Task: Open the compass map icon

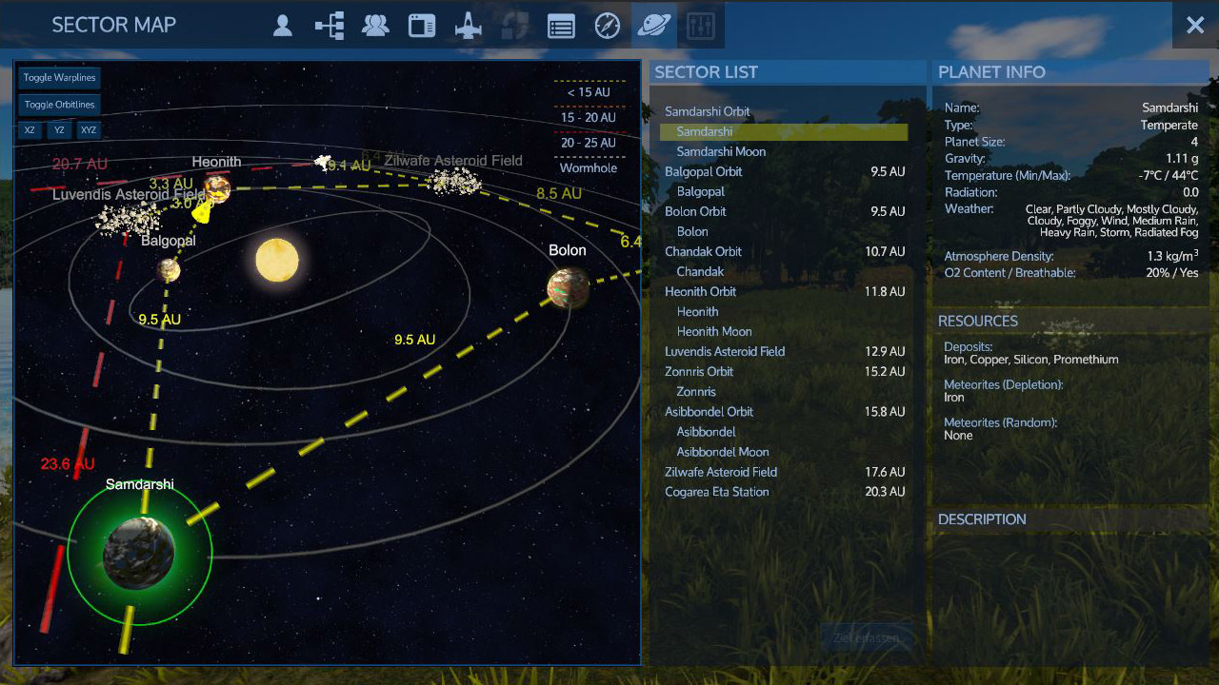Action: (608, 26)
